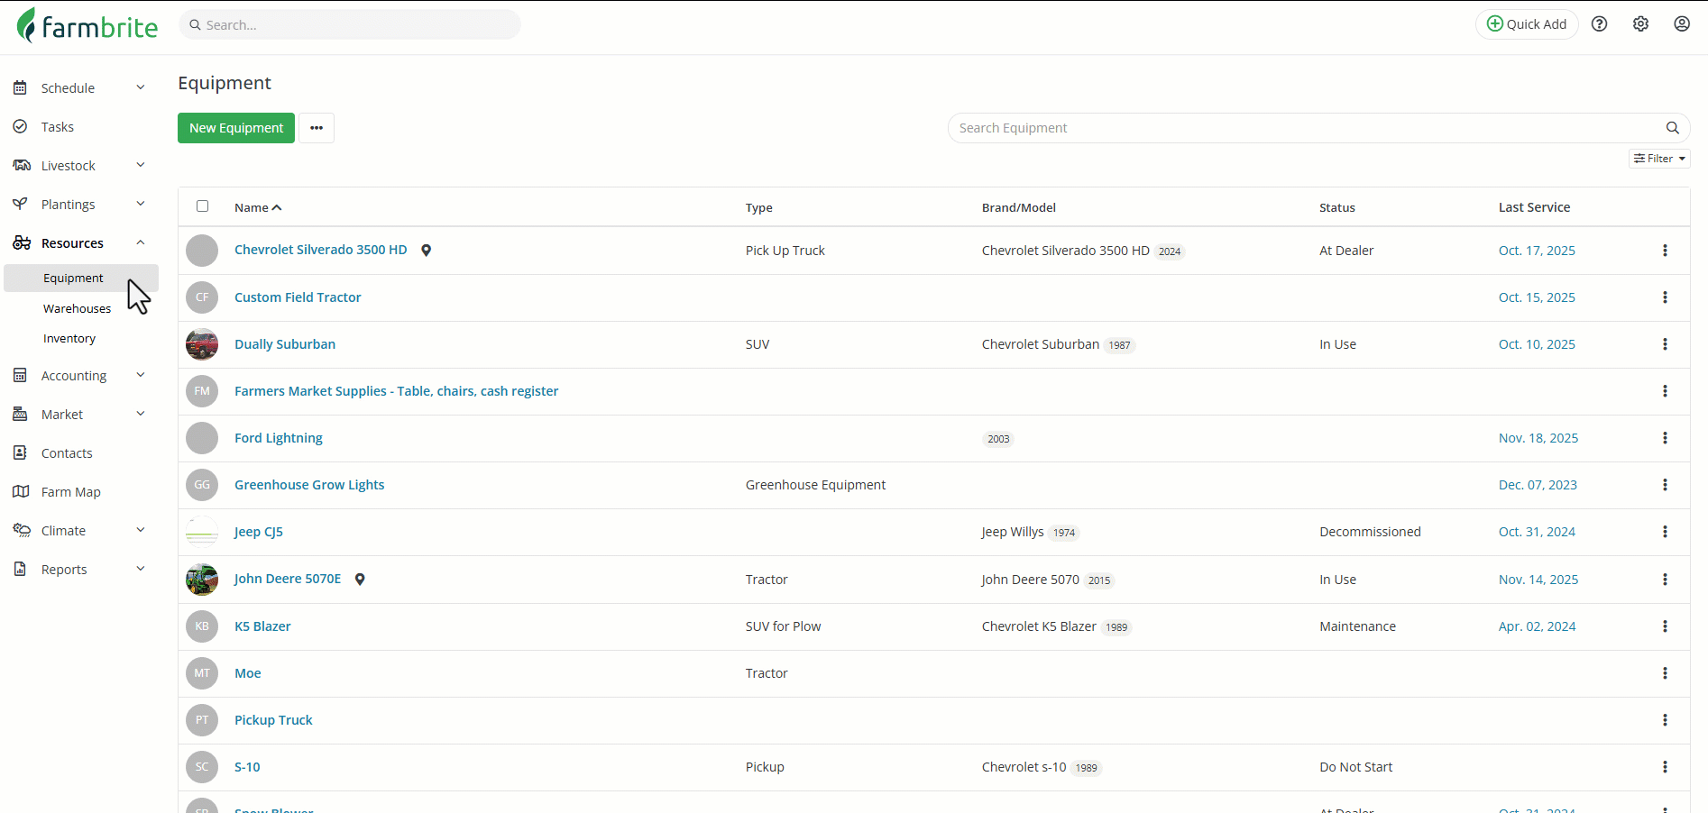This screenshot has width=1708, height=813.
Task: Open Contacts in the sidebar
Action: [67, 453]
